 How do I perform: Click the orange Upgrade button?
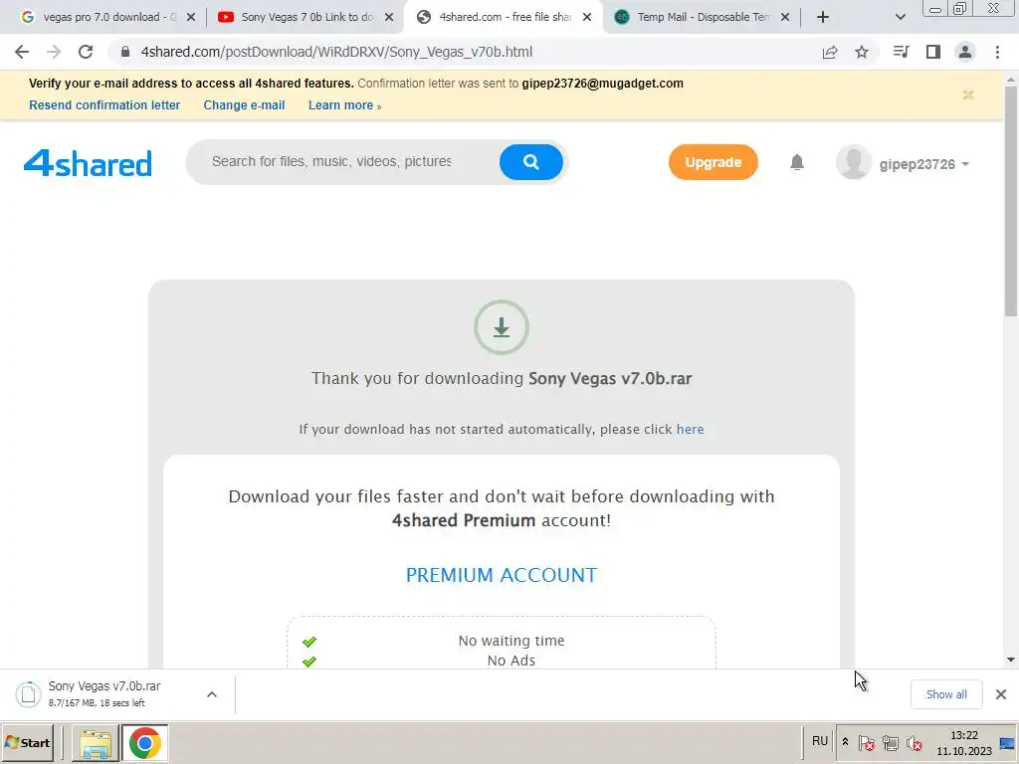coord(713,162)
